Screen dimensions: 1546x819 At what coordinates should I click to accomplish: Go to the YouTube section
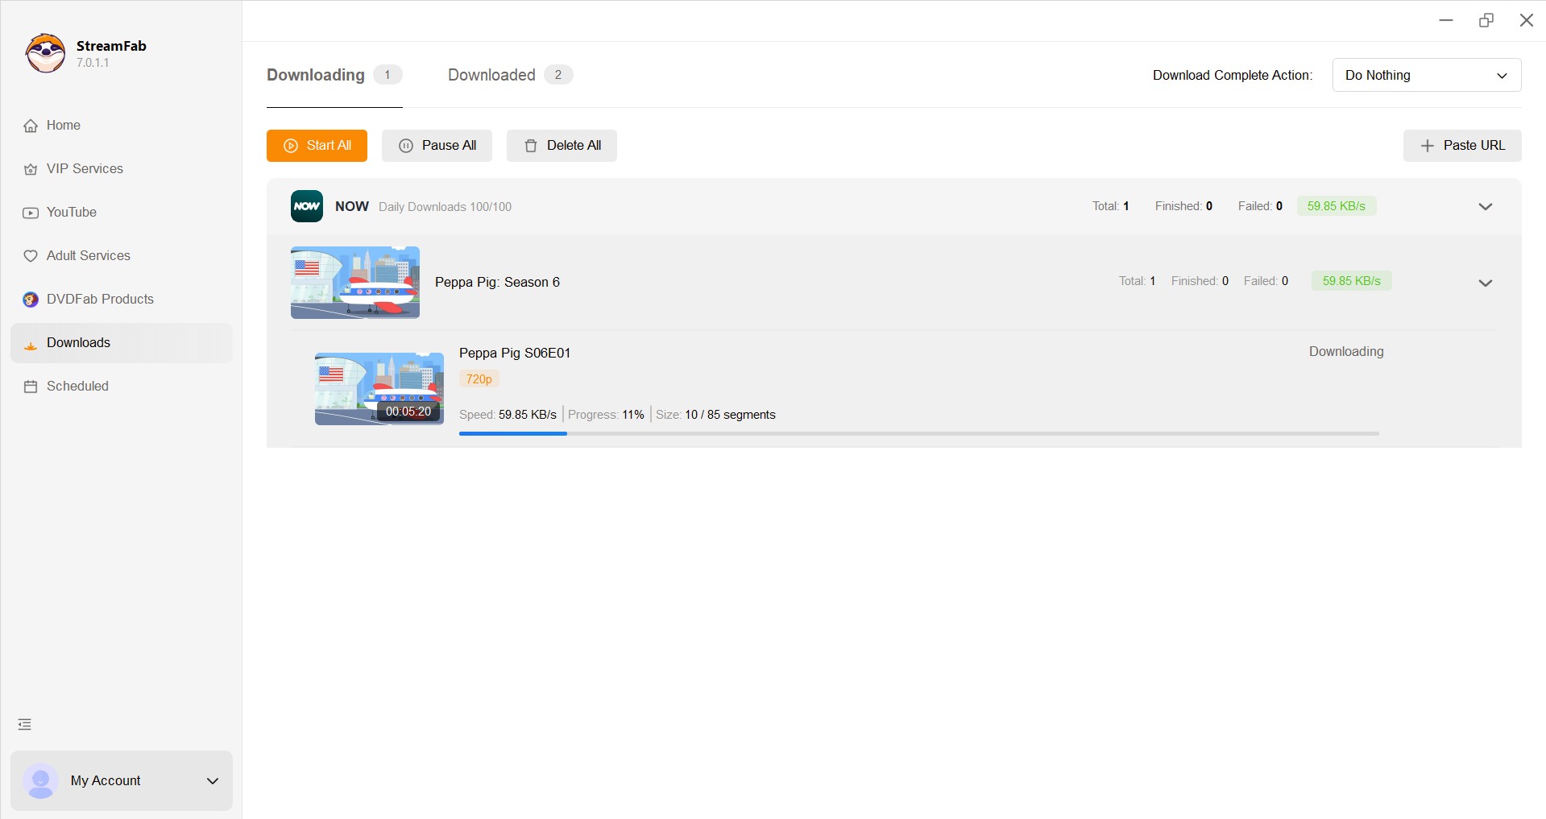(x=71, y=213)
